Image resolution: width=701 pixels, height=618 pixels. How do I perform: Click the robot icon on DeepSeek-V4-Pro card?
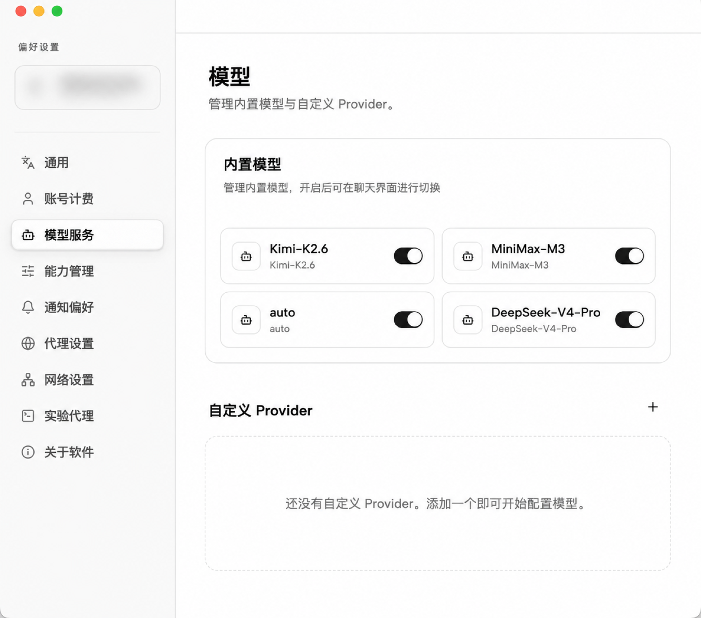click(x=468, y=320)
